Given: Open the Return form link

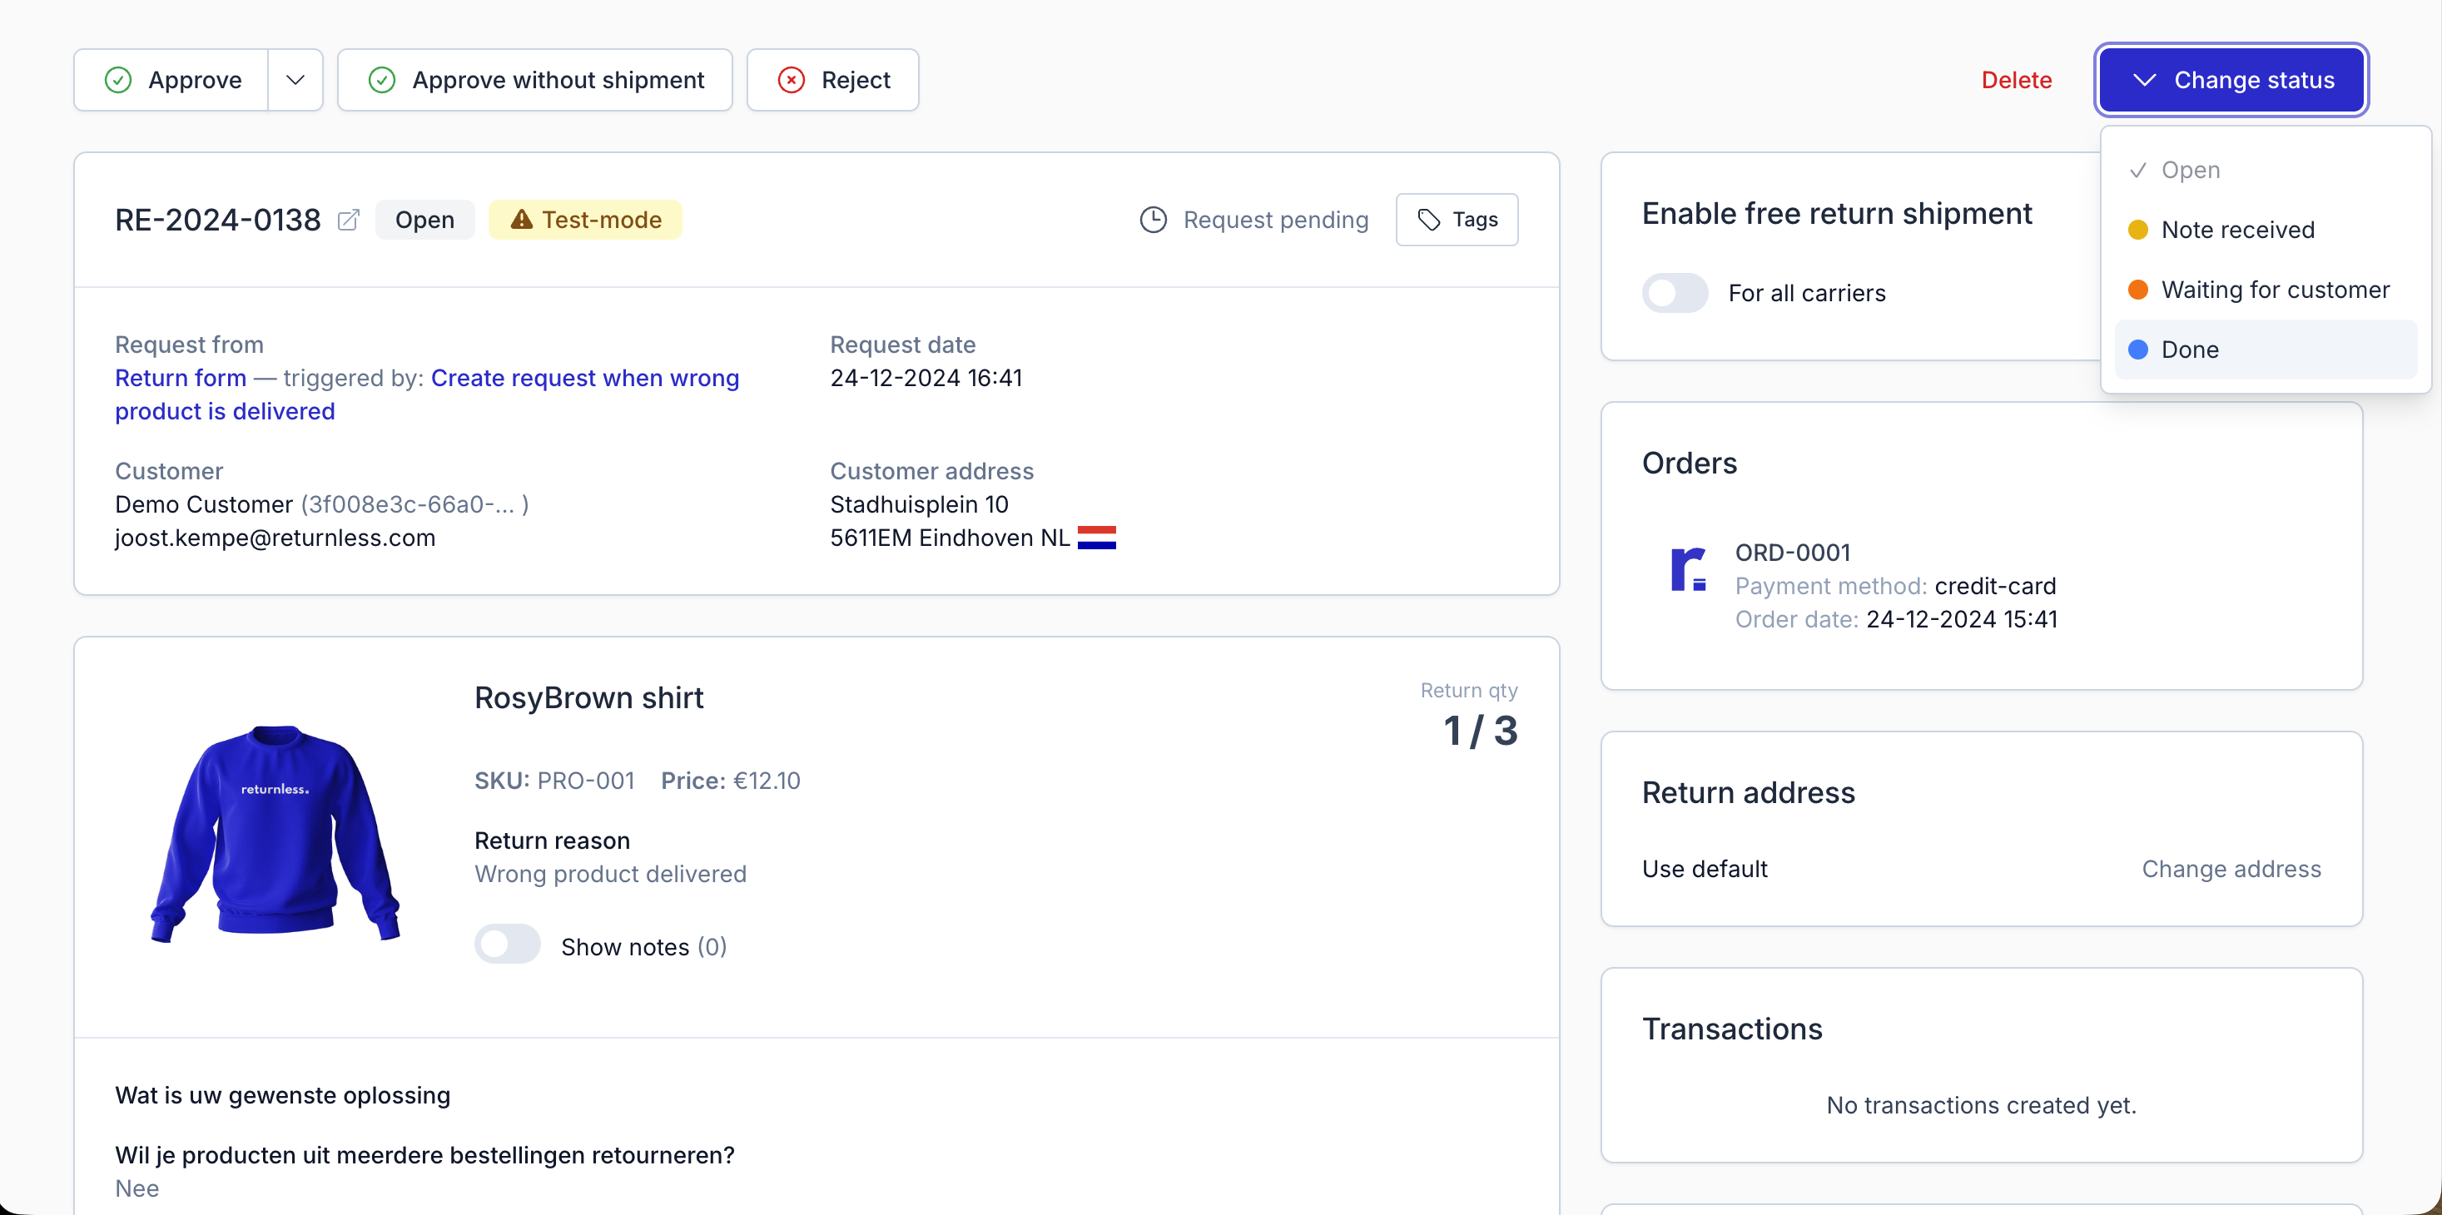Looking at the screenshot, I should 180,378.
